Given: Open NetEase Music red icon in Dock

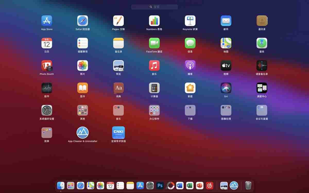Looking at the screenshot, I should (210, 186).
